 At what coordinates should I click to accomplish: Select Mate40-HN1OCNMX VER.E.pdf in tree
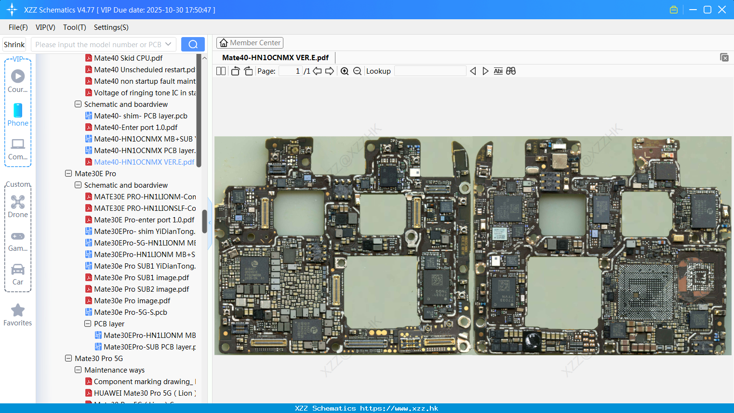(140, 162)
